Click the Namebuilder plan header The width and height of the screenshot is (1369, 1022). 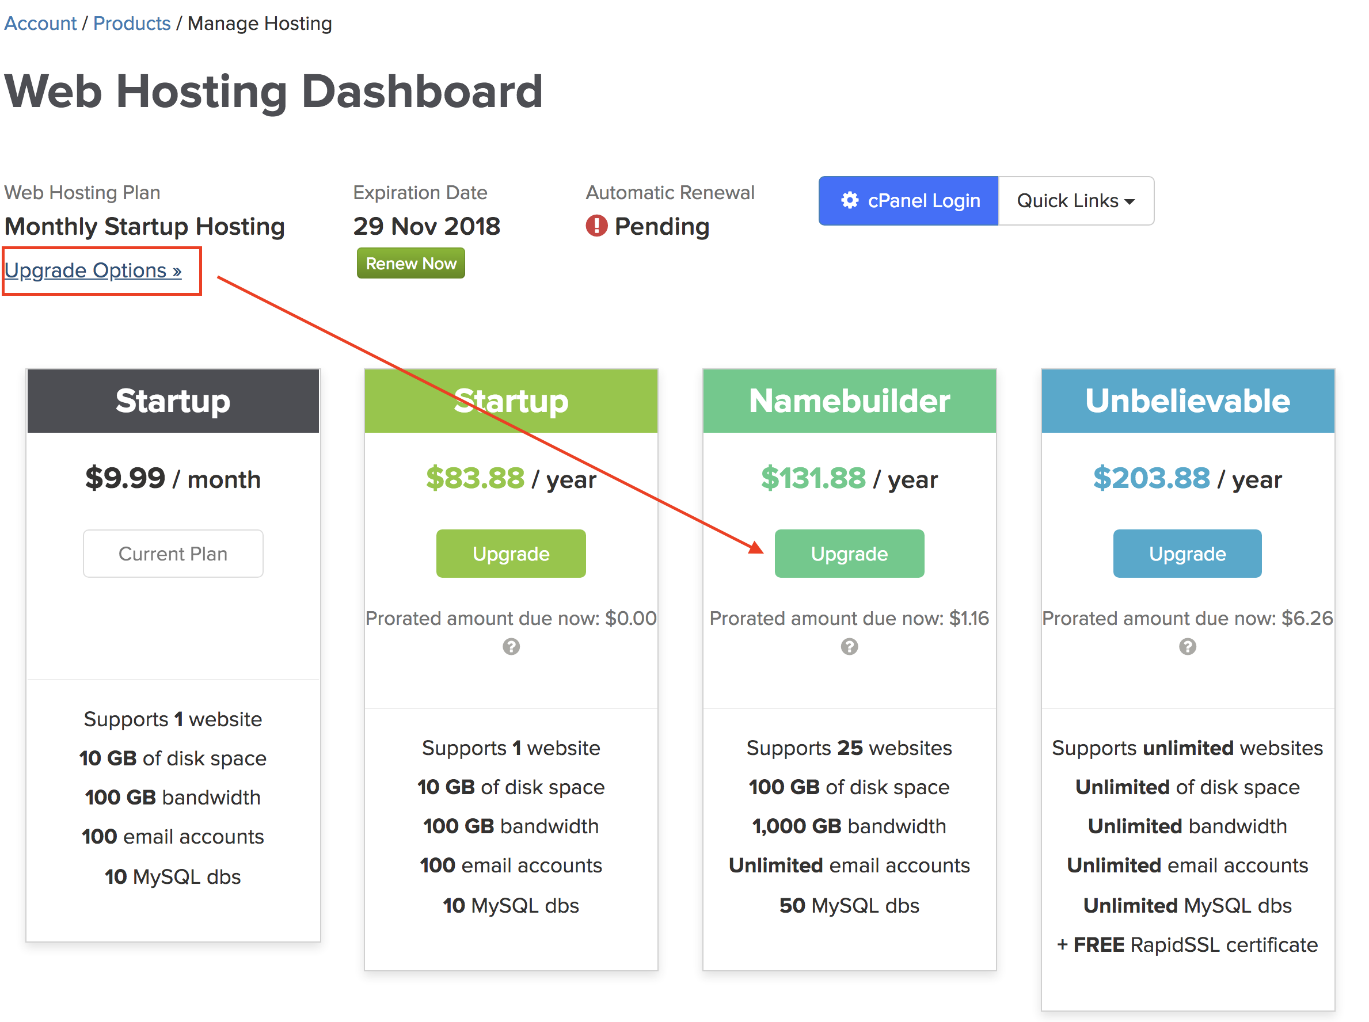pyautogui.click(x=849, y=401)
